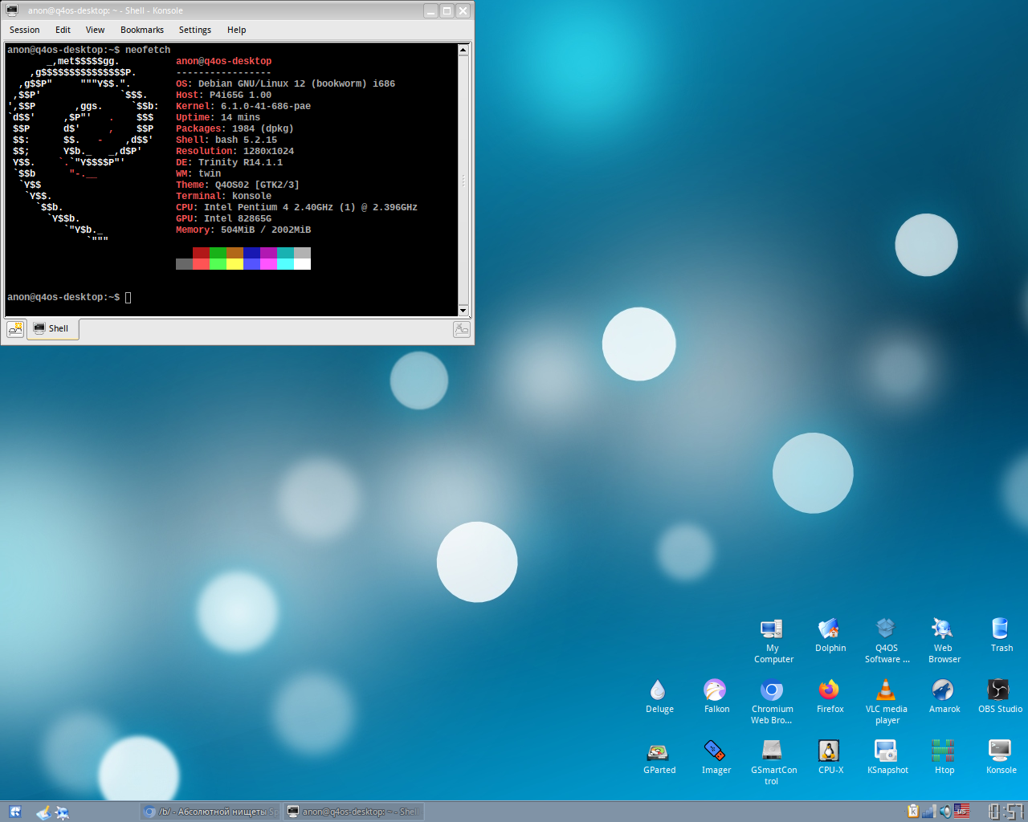Screen dimensions: 1028x822
Task: Launch OBS Studio from the desktop
Action: [x=999, y=690]
